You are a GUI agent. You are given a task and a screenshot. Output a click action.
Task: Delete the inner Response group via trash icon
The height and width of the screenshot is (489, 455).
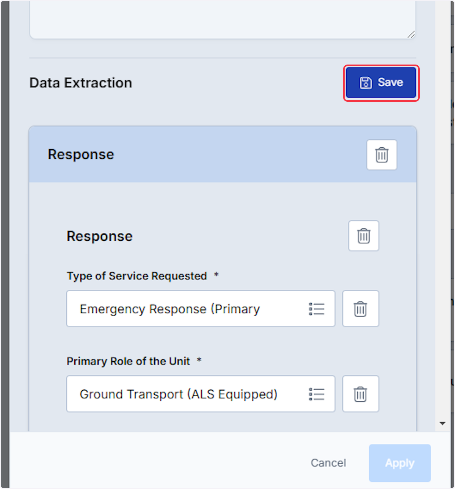point(364,236)
